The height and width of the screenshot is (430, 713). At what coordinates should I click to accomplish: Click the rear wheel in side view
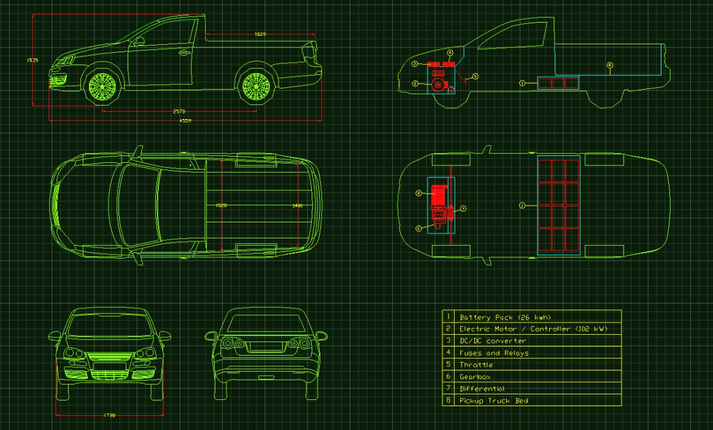[x=256, y=86]
